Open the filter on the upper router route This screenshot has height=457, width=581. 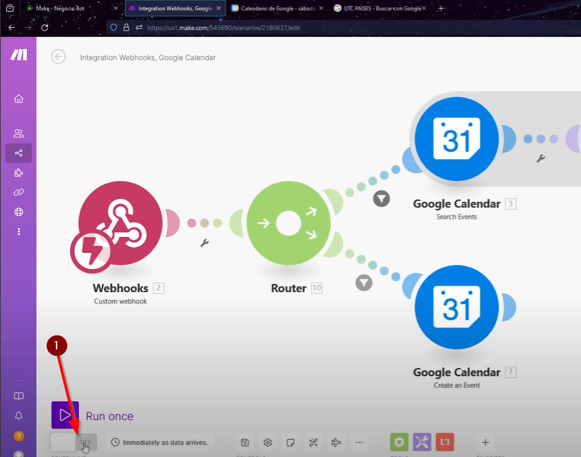click(381, 198)
